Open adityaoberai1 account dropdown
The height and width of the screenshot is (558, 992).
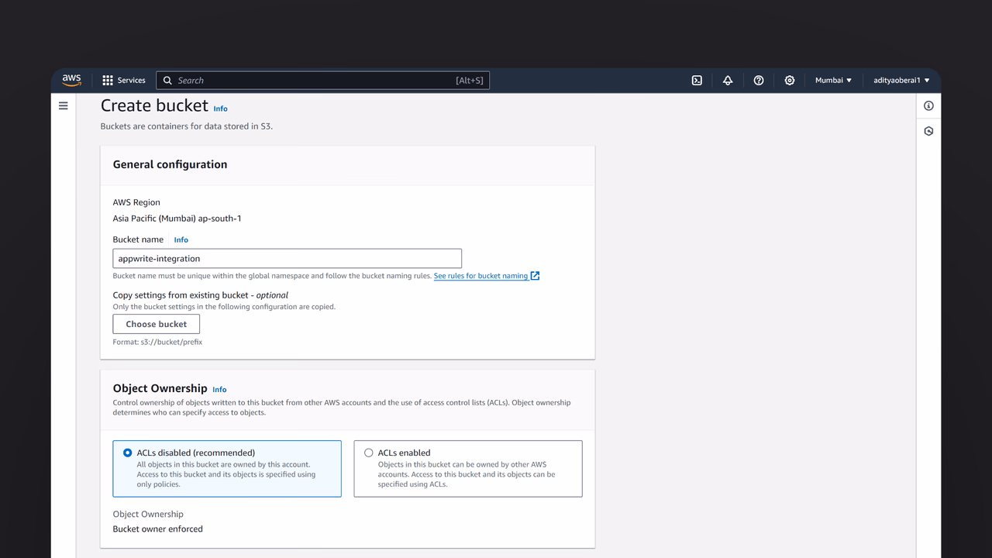pyautogui.click(x=901, y=80)
